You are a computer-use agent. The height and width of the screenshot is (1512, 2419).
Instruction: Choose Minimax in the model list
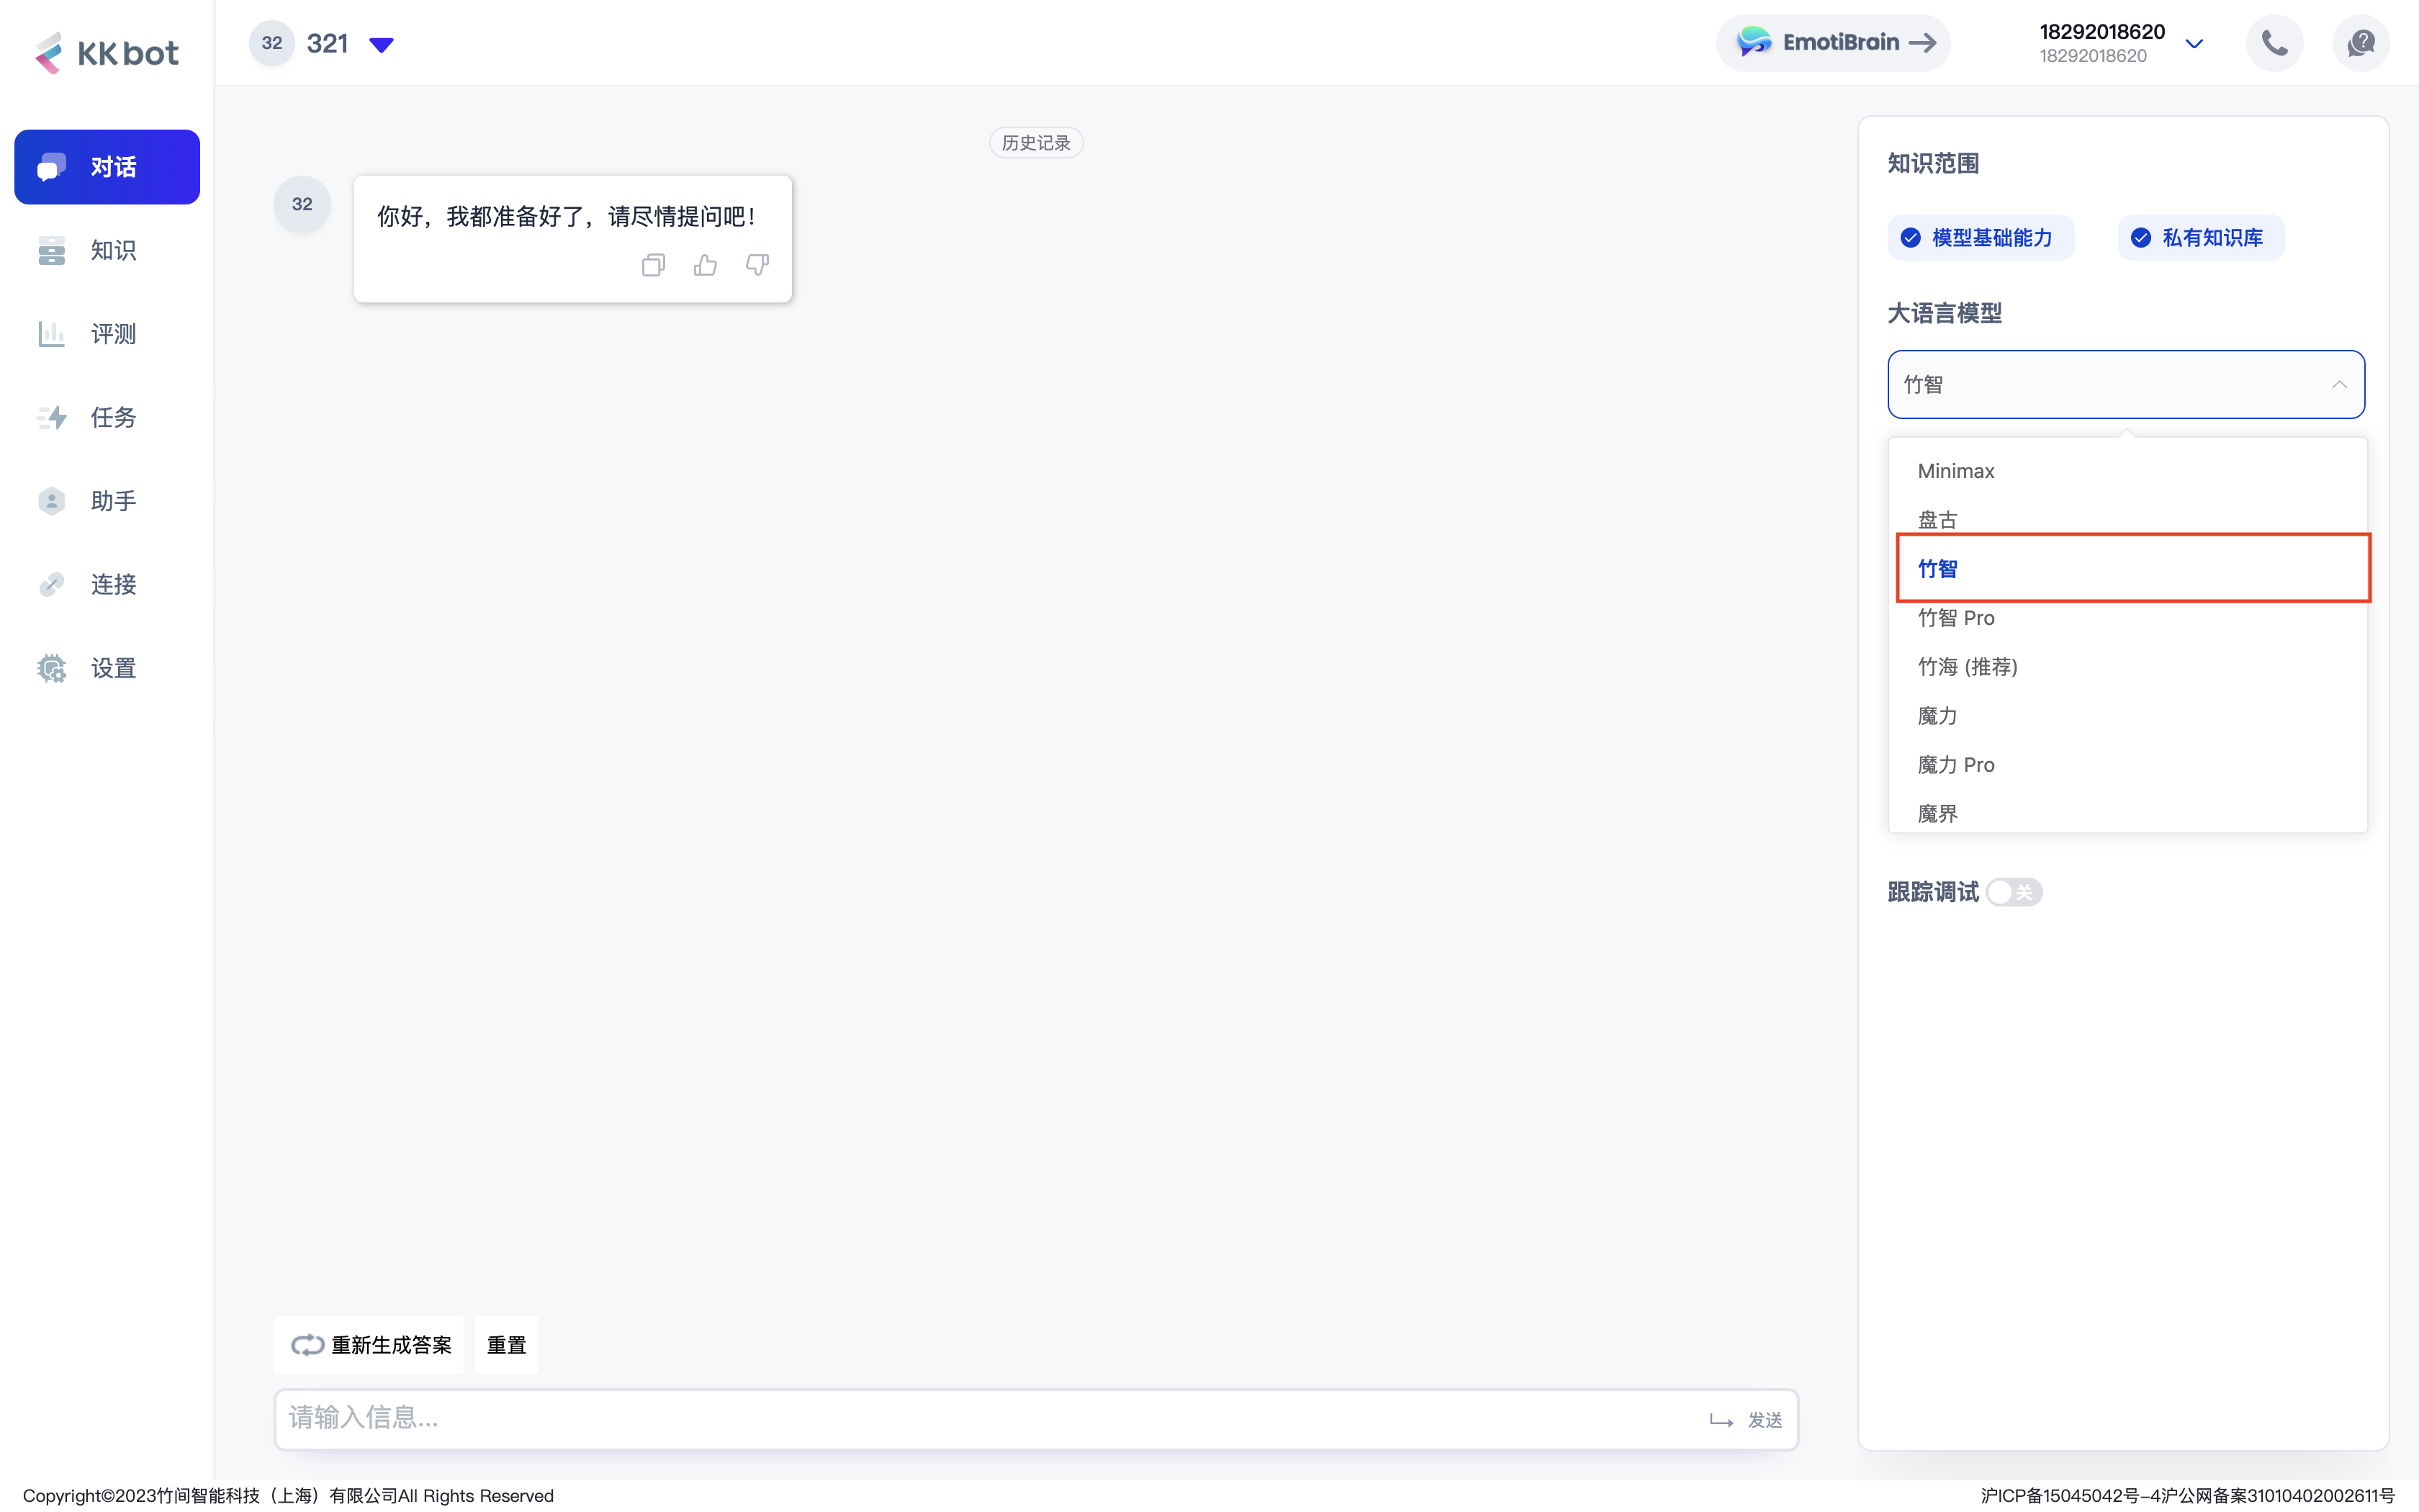[1955, 471]
